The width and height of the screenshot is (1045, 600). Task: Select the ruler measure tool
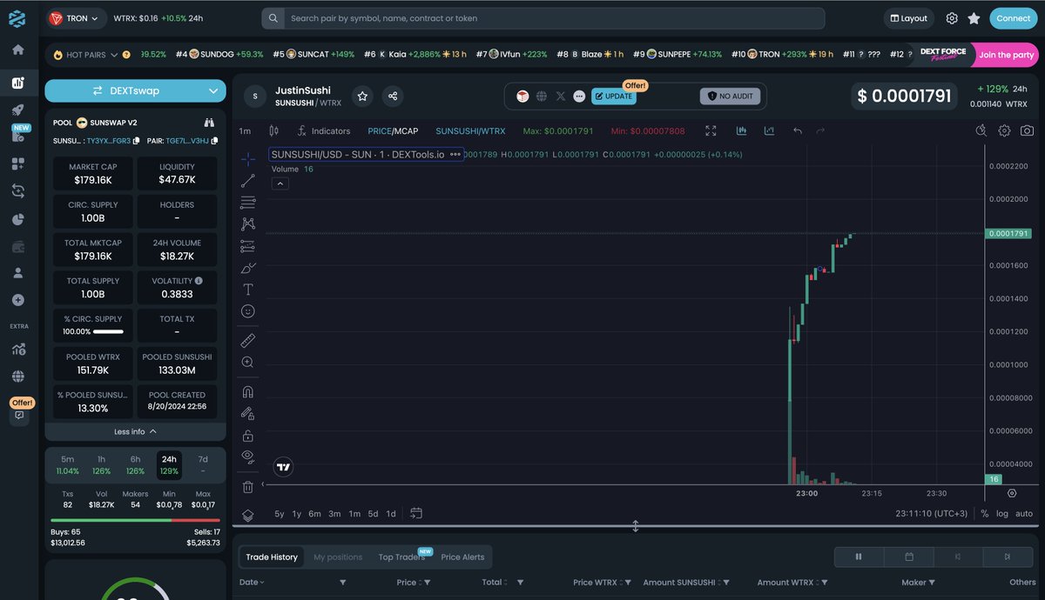(x=248, y=340)
